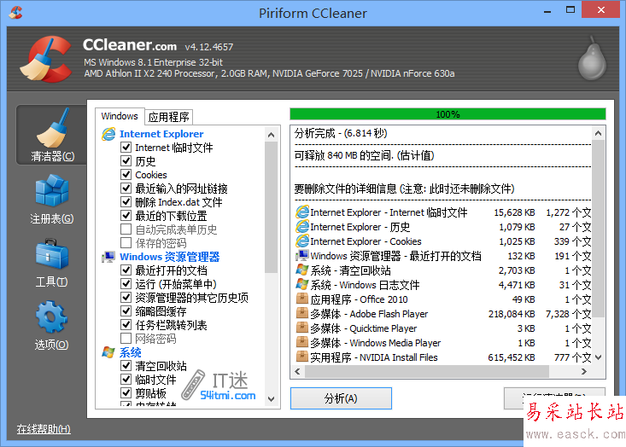Click the CCleaner title bar app icon
Screen dimensions: 626x447
click(15, 12)
